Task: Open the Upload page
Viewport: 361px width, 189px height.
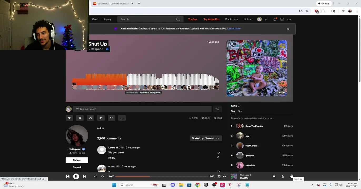Action: (248, 19)
